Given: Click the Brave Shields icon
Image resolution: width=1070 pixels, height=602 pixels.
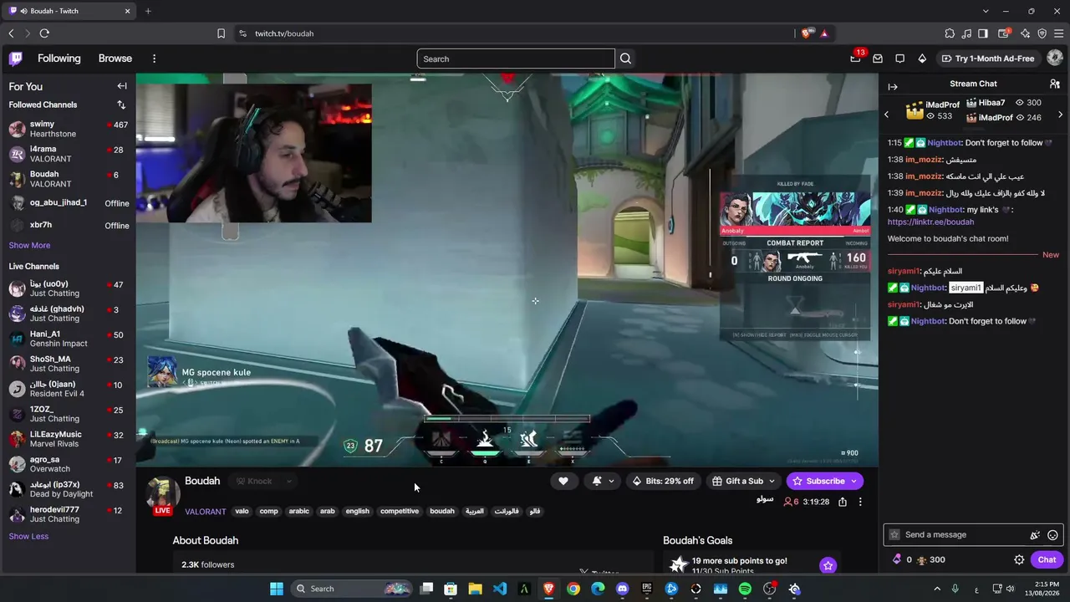Looking at the screenshot, I should [806, 33].
